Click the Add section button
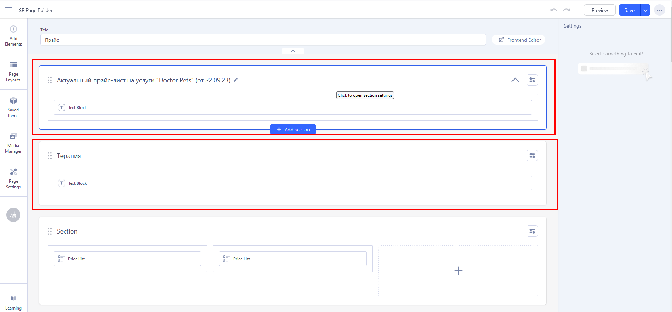The height and width of the screenshot is (312, 672). pos(293,129)
